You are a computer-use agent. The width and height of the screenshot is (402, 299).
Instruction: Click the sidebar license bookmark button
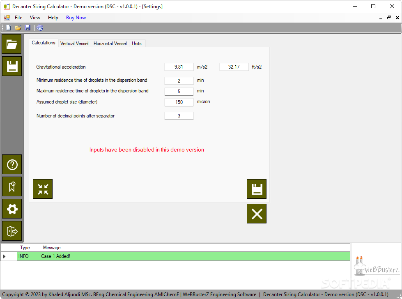(12, 186)
